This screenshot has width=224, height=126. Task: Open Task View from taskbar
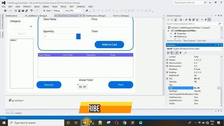click(76, 123)
